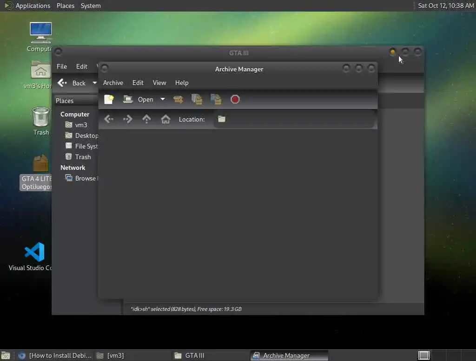The image size is (476, 361).
Task: Click the clock on top panel
Action: click(446, 6)
